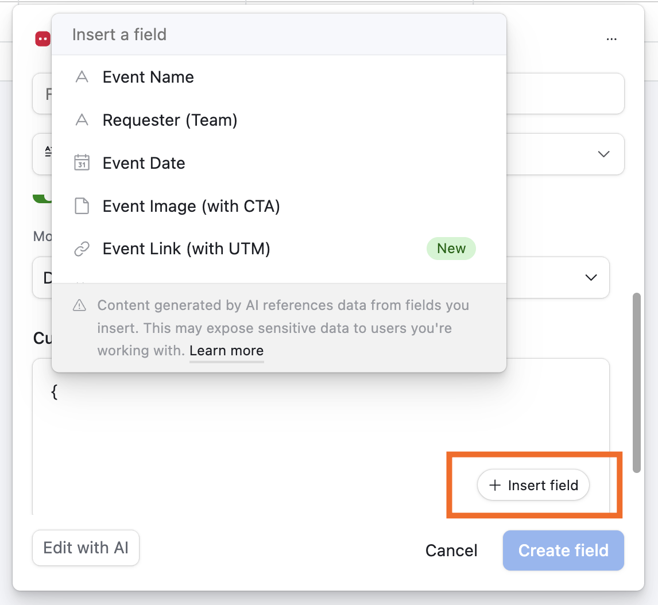Click Cancel to dismiss the dialog
The image size is (658, 605).
[451, 550]
